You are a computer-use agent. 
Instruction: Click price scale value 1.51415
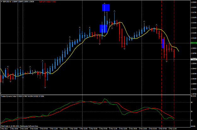click(x=194, y=28)
